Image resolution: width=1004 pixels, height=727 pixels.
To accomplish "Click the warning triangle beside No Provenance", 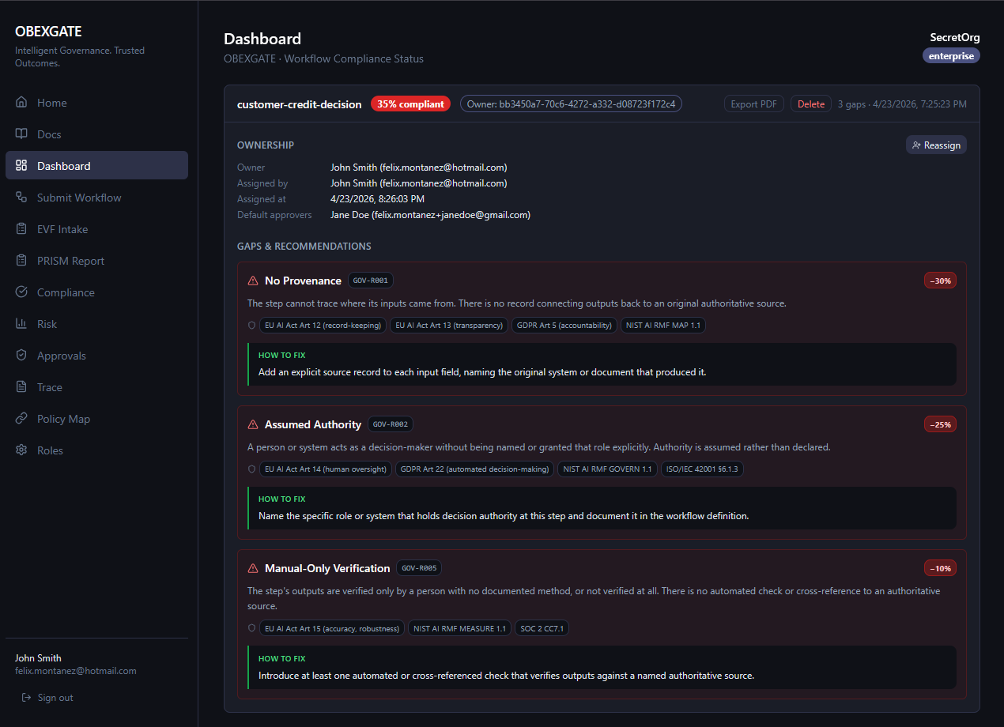I will pyautogui.click(x=253, y=281).
